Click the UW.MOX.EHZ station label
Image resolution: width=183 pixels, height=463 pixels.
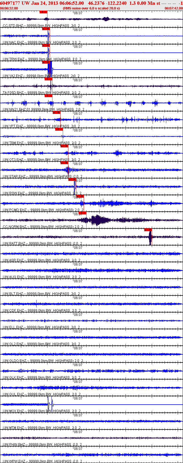click(x=42, y=411)
